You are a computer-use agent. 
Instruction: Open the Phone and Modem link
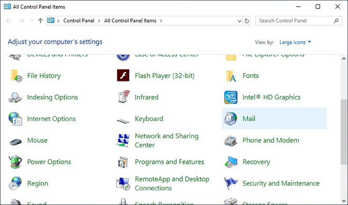(271, 140)
